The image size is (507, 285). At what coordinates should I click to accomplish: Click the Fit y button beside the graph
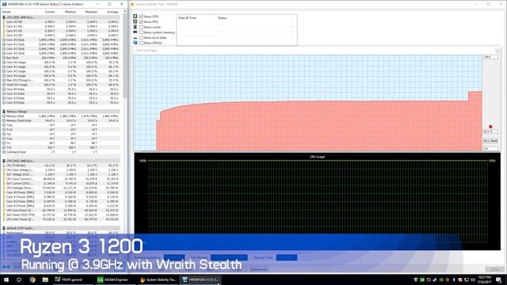coord(486,141)
